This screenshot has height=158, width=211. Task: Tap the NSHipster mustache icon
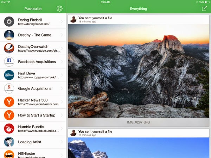point(9,154)
